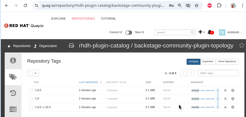Open the tag history sidebar icon
Screen dimensions: 246x117
13,93
